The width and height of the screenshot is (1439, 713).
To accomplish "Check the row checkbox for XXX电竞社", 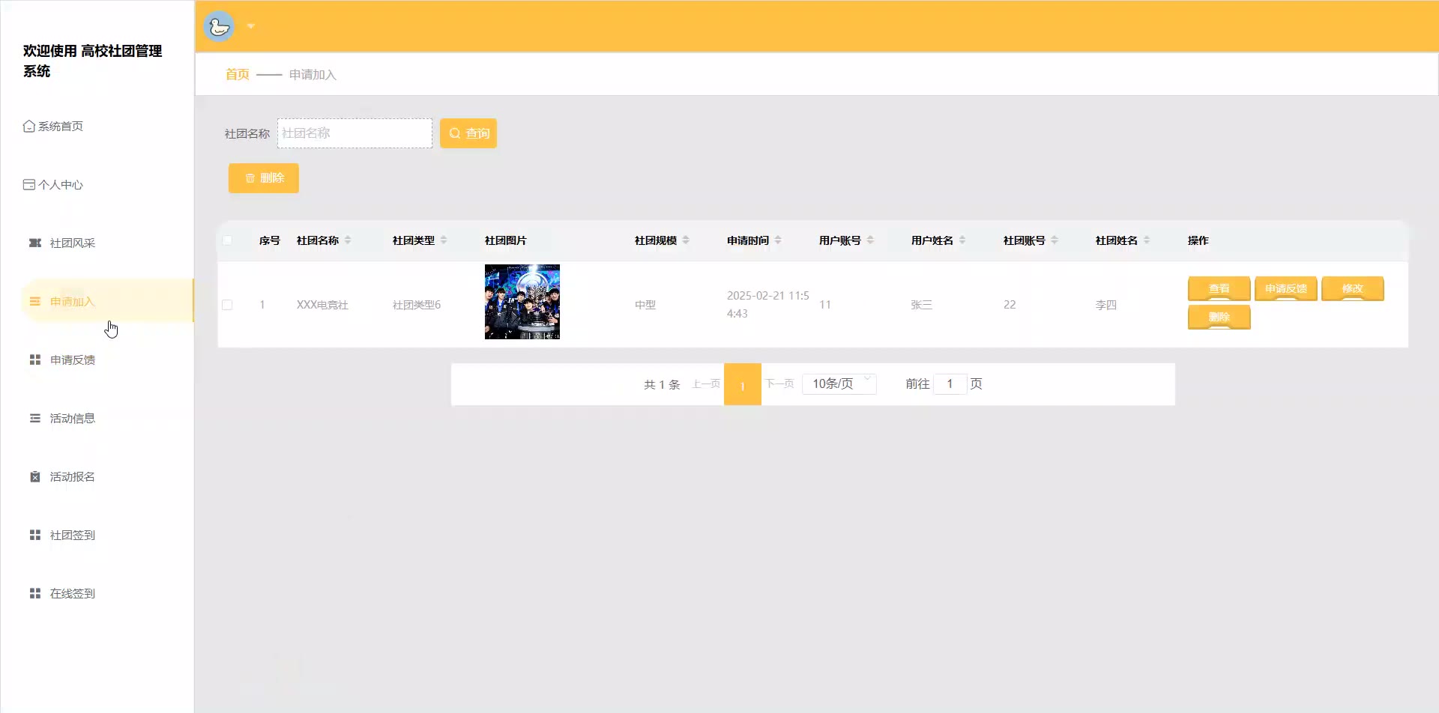I will 227,305.
